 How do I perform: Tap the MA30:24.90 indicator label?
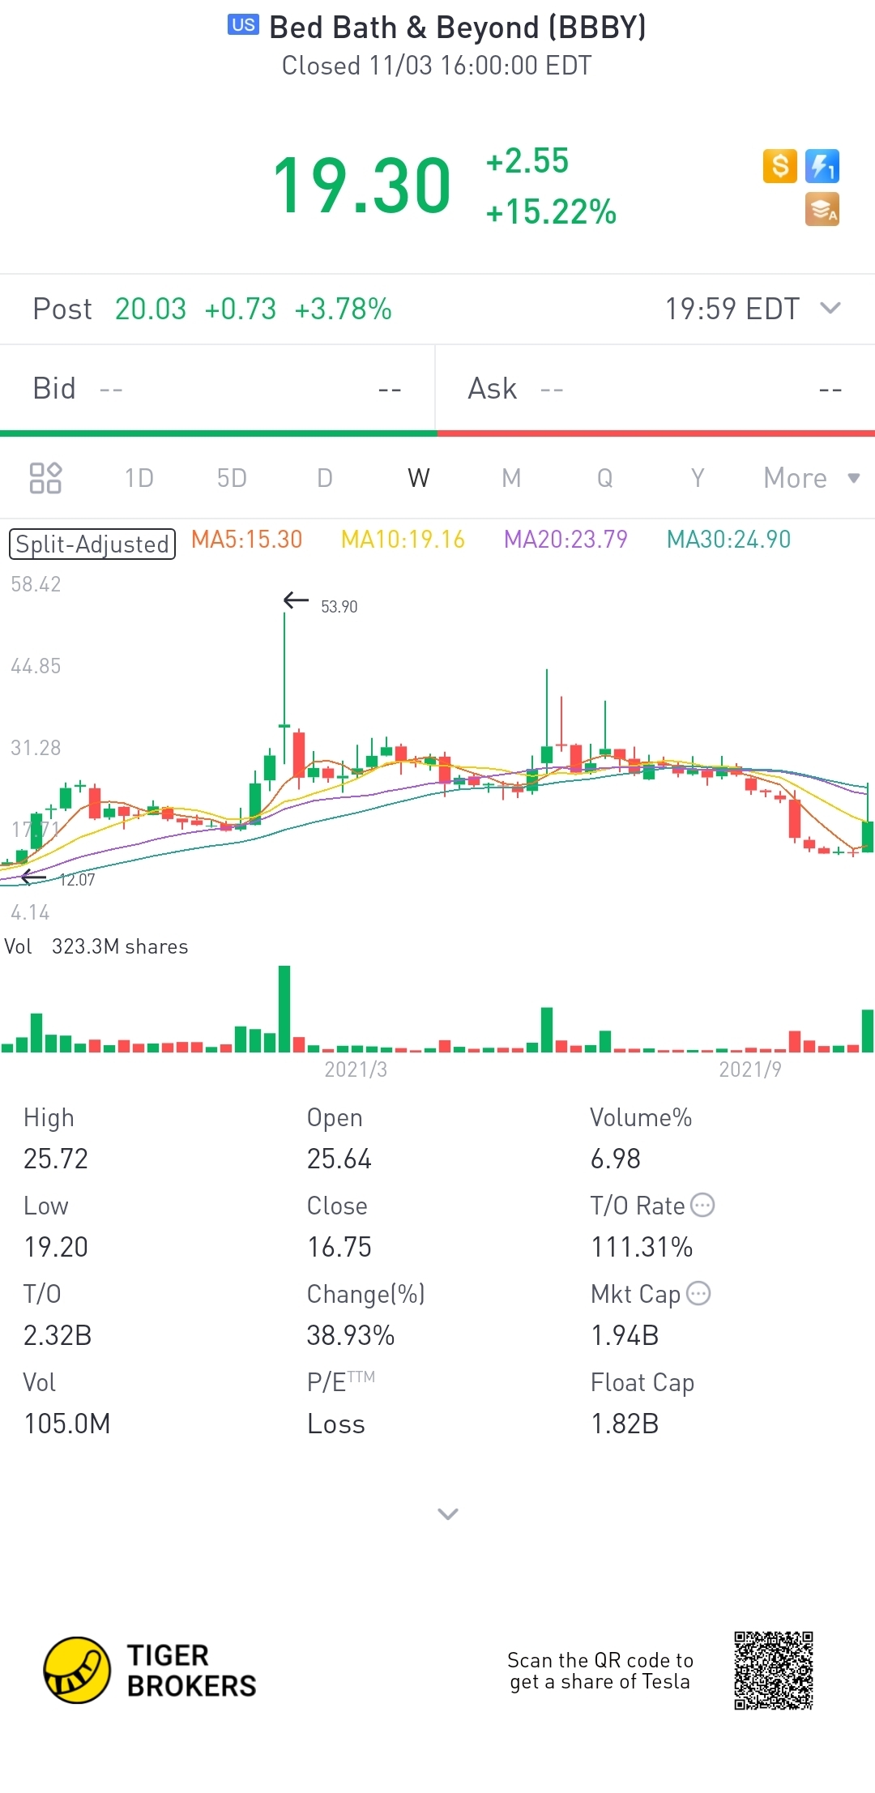(x=728, y=540)
